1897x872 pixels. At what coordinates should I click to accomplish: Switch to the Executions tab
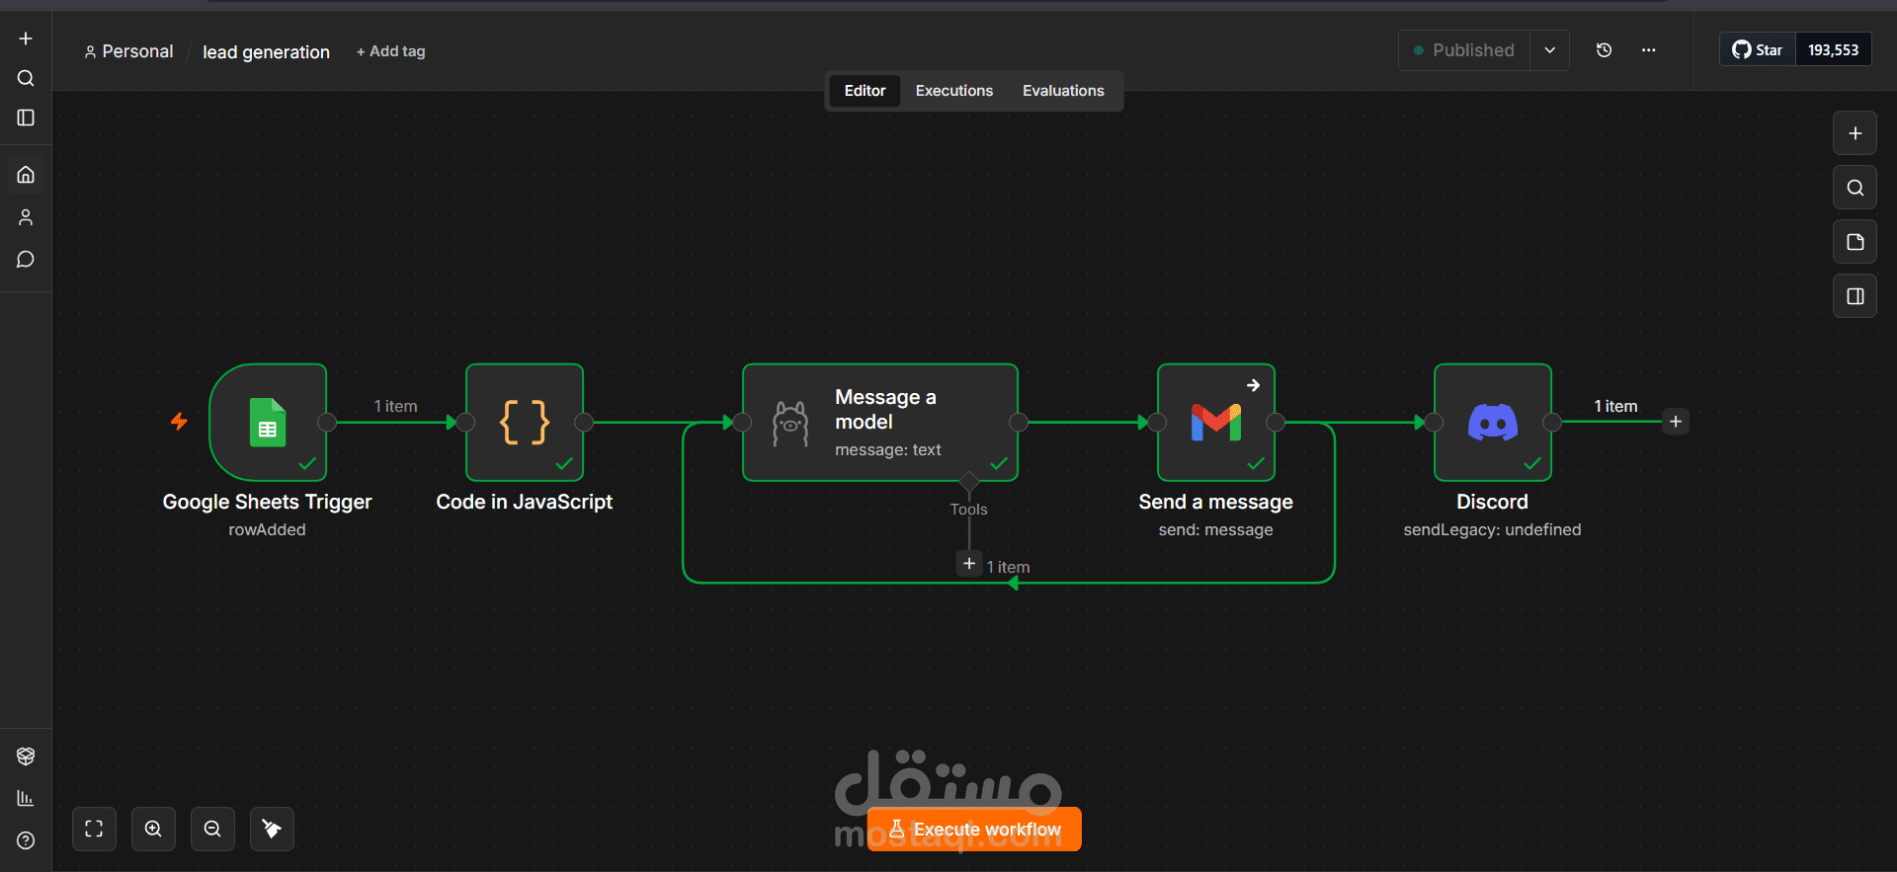(954, 91)
